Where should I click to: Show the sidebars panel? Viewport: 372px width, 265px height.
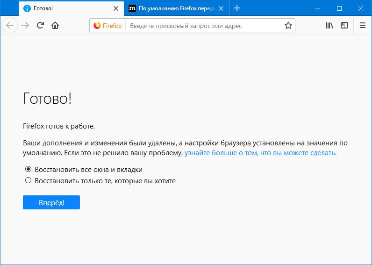[344, 25]
